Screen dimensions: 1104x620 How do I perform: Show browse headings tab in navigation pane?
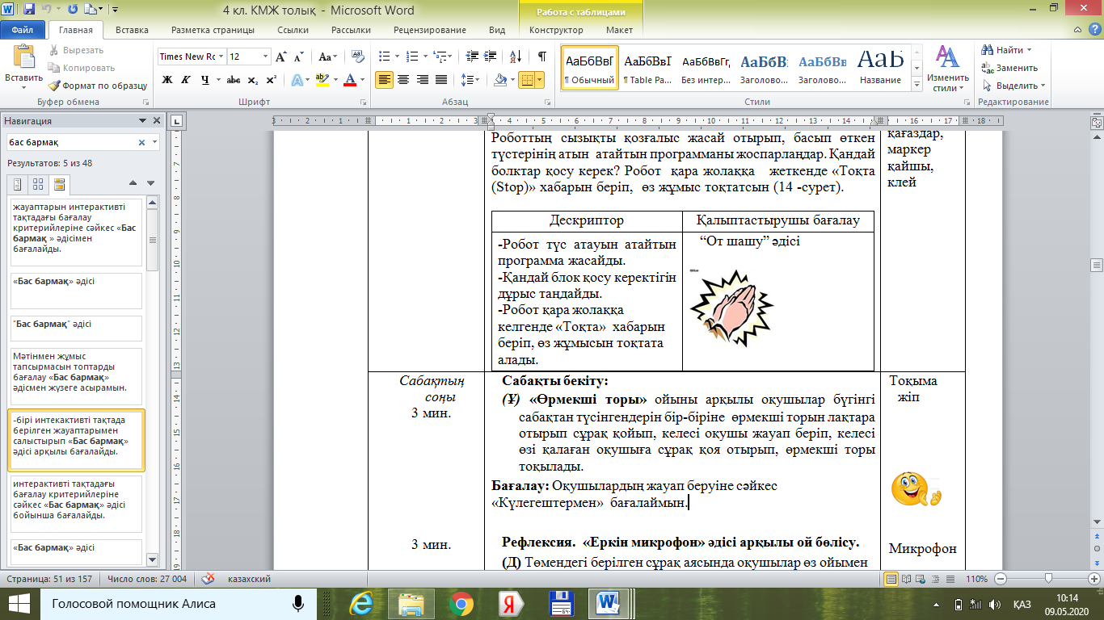point(18,184)
